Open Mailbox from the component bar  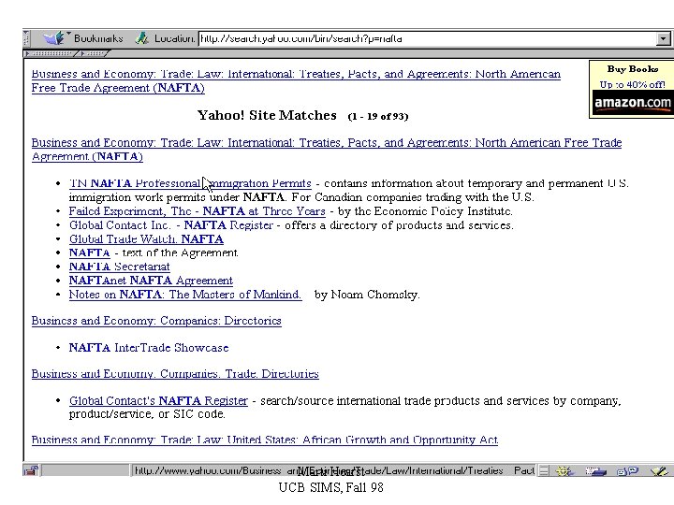595,471
